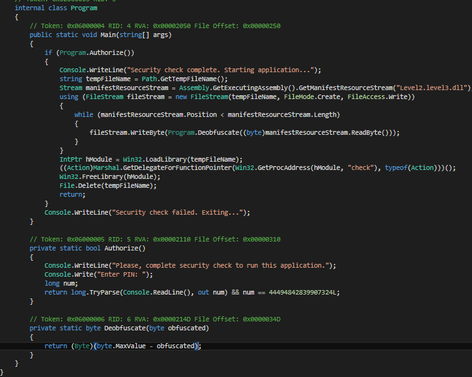This screenshot has height=377, width=472.
Task: Click the 'new' keyword before FileStream constructor
Action: (x=181, y=96)
